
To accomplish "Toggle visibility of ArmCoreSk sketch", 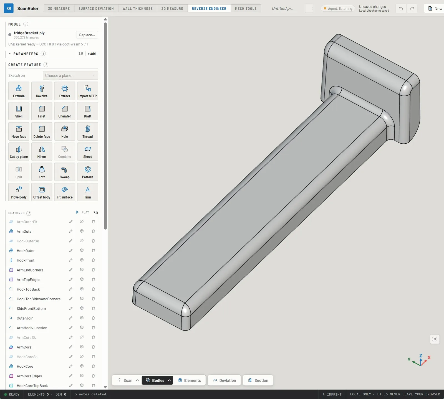I will pyautogui.click(x=82, y=337).
